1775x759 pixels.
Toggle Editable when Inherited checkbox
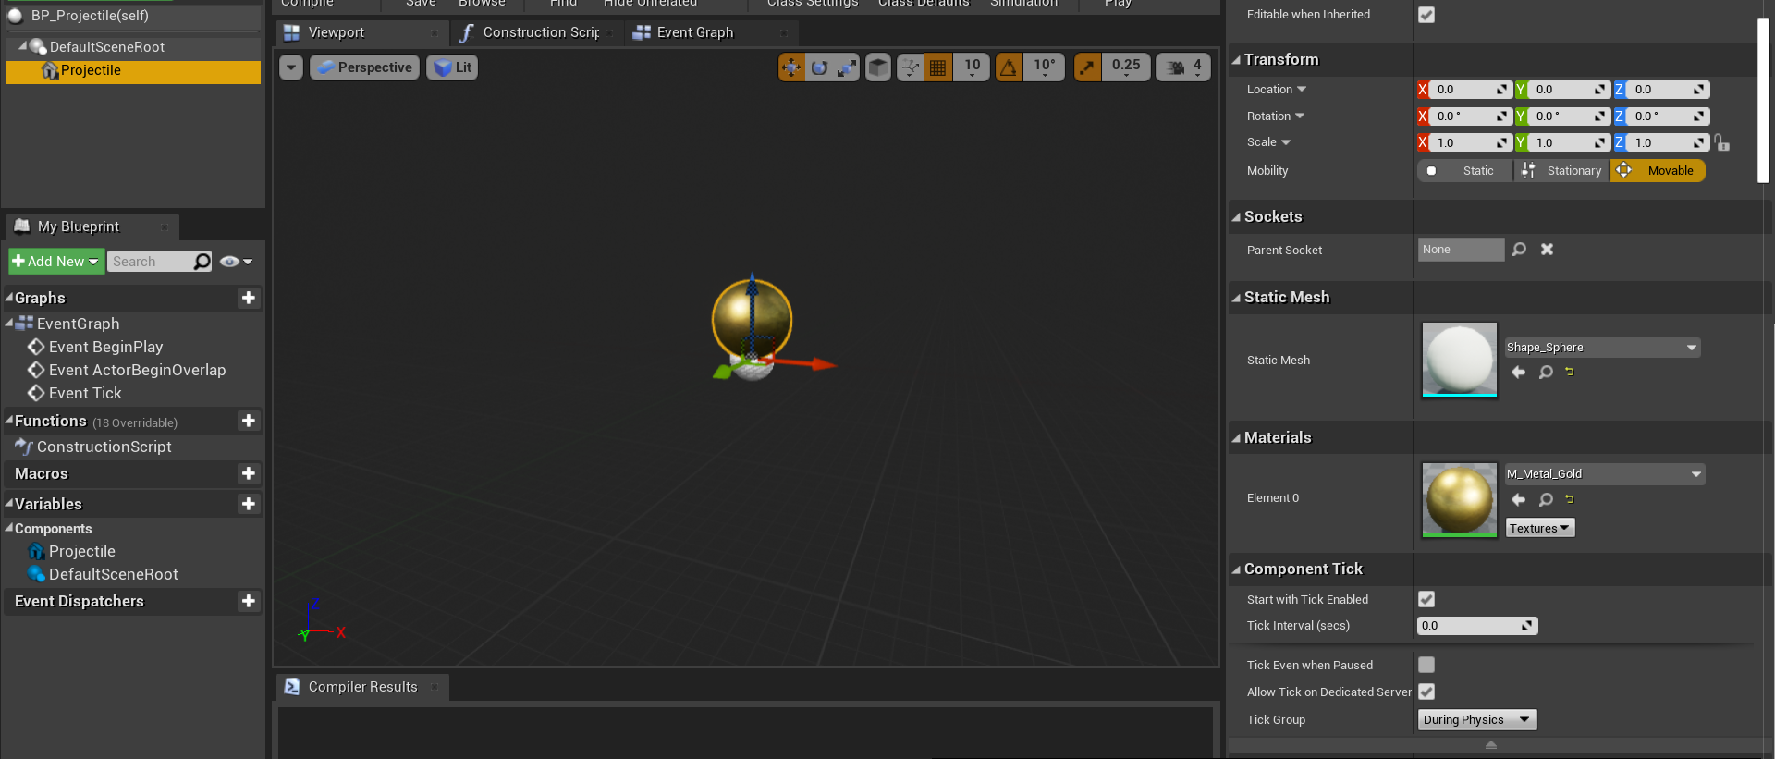(x=1426, y=15)
